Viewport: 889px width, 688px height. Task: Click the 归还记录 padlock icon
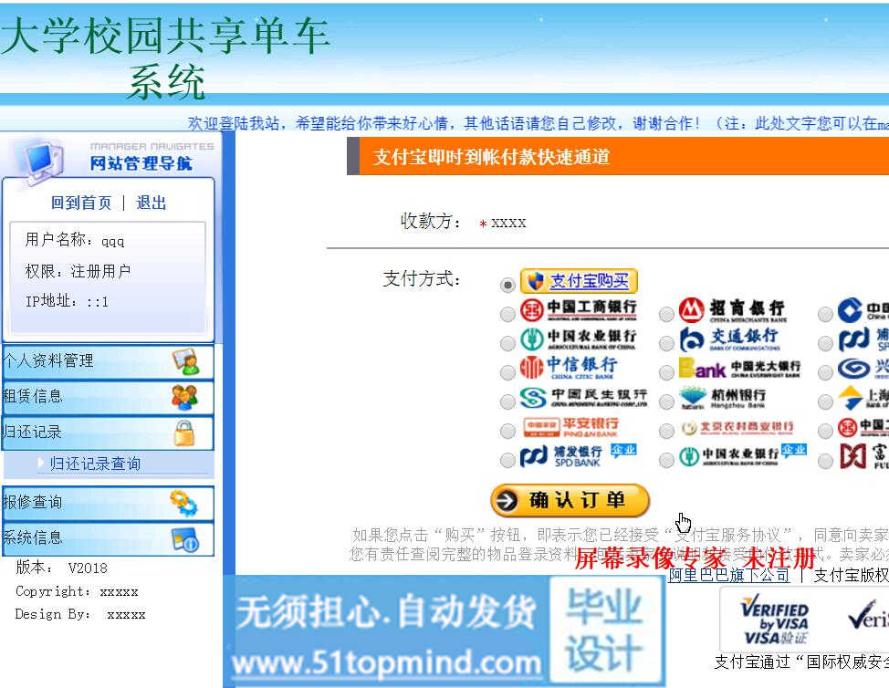(184, 433)
